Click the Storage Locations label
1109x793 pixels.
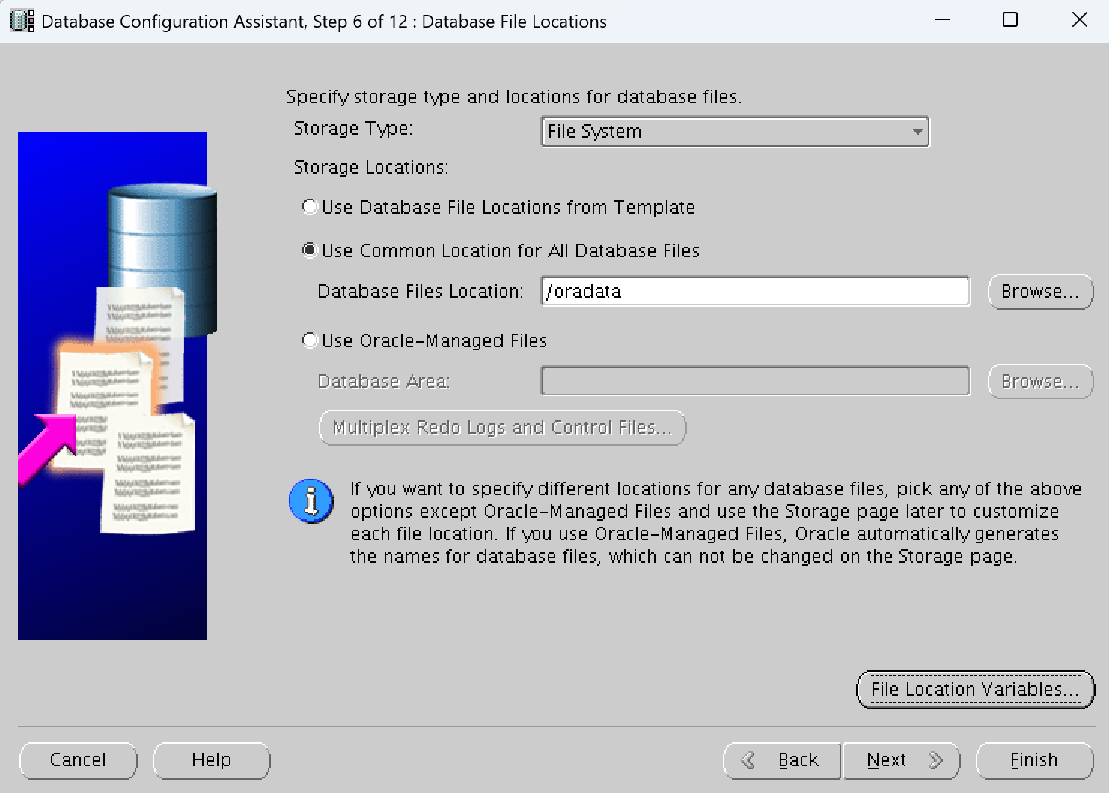point(371,167)
